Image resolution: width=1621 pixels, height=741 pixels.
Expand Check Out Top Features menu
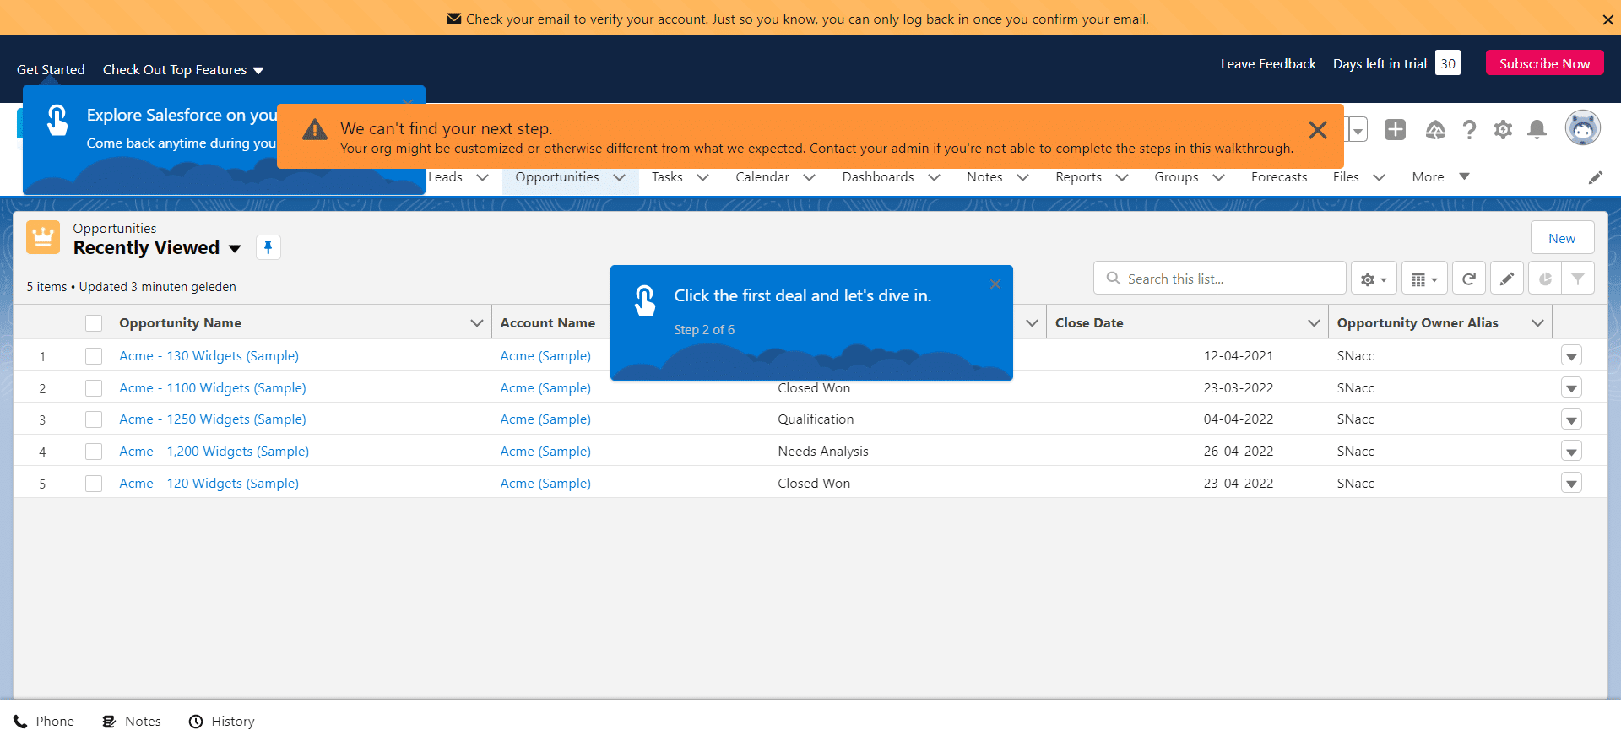tap(183, 70)
